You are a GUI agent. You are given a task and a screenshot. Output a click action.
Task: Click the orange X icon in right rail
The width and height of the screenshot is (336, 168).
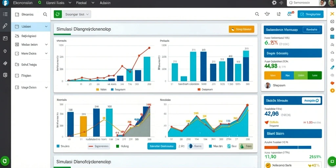(x=332, y=14)
